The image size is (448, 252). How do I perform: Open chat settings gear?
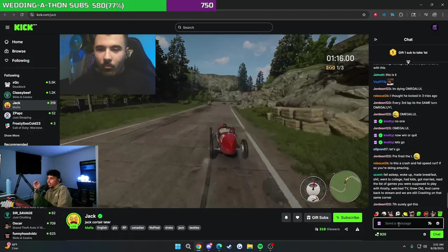[x=425, y=234]
